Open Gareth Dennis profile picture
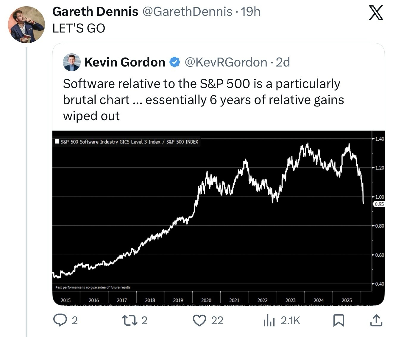The width and height of the screenshot is (393, 337). 26,24
